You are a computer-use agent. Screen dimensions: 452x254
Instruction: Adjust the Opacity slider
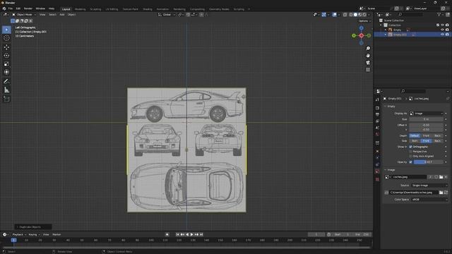[429, 162]
